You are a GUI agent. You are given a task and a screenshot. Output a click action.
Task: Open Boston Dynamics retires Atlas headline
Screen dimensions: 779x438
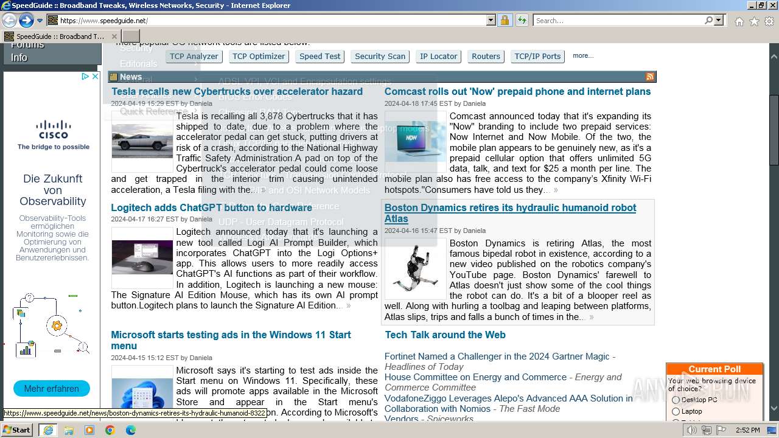(510, 214)
